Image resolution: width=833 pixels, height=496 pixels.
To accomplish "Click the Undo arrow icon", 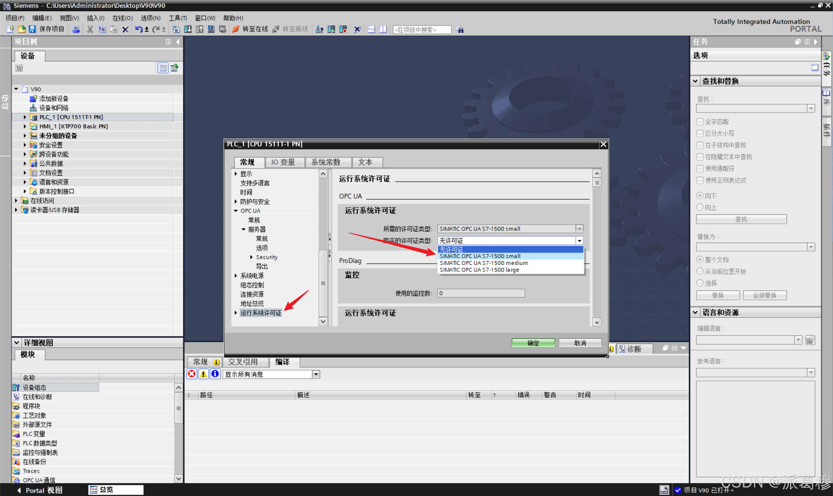I will click(x=138, y=29).
